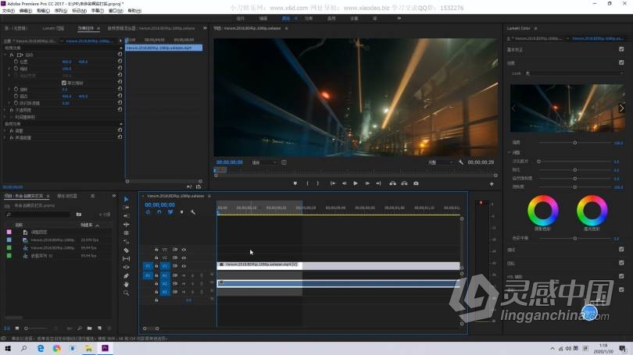
Task: Open playback resolution dropdown in Program monitor
Action: pos(441,162)
